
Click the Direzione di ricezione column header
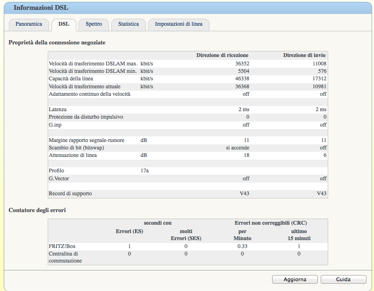[222, 55]
